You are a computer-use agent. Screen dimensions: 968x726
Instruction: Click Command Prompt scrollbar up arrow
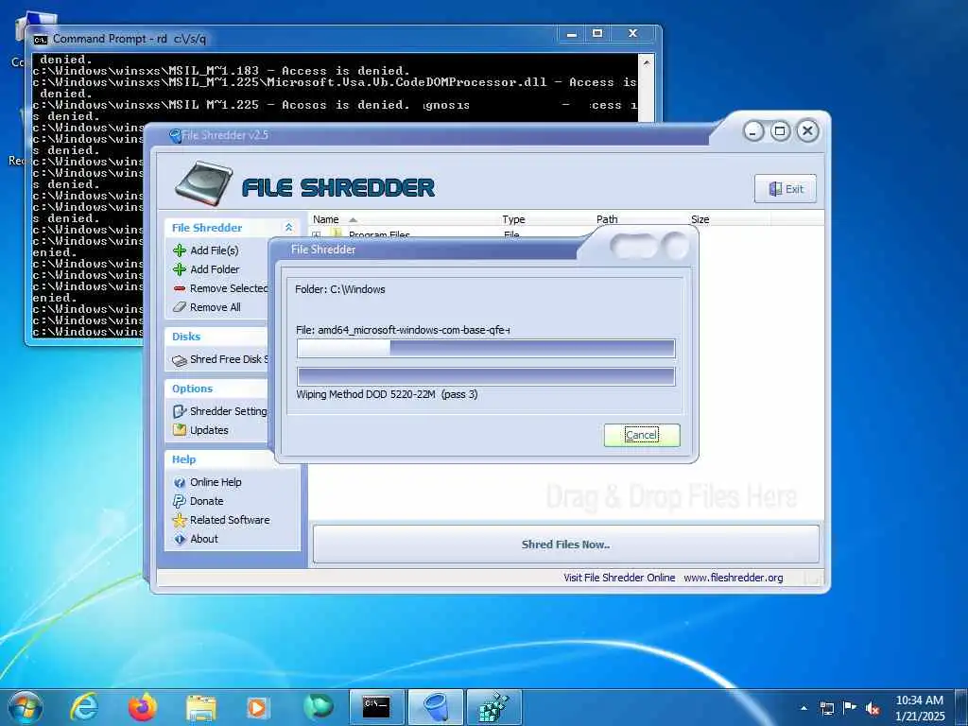[x=647, y=63]
